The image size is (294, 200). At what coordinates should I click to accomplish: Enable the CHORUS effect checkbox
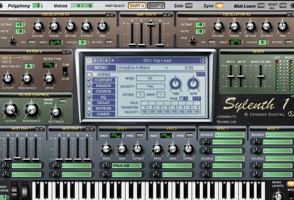pos(89,91)
